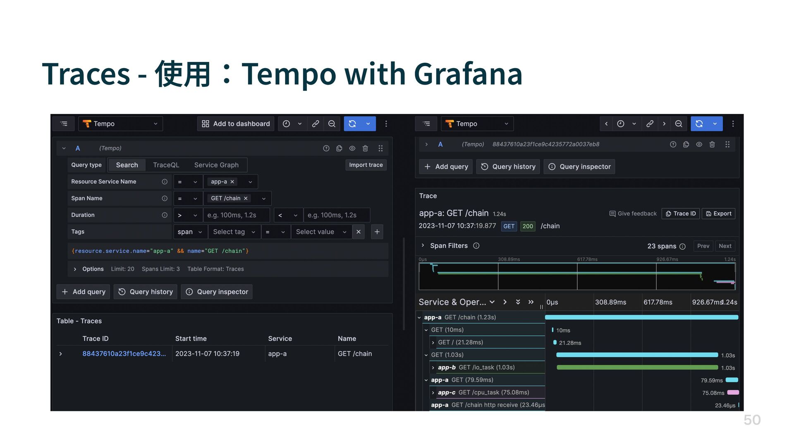Show info for Resource Service Name

pos(165,182)
